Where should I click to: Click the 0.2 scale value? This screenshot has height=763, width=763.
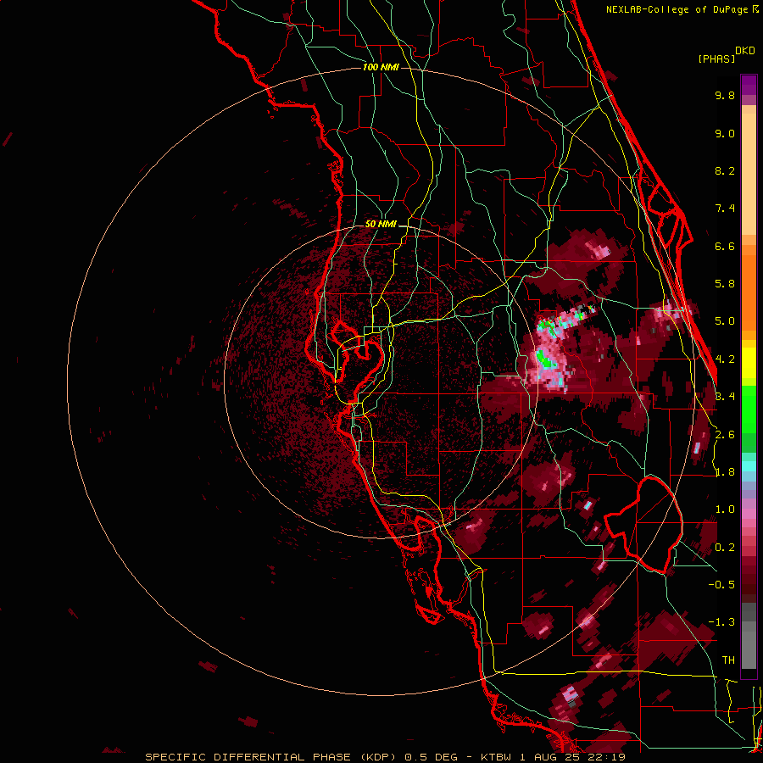coord(725,548)
